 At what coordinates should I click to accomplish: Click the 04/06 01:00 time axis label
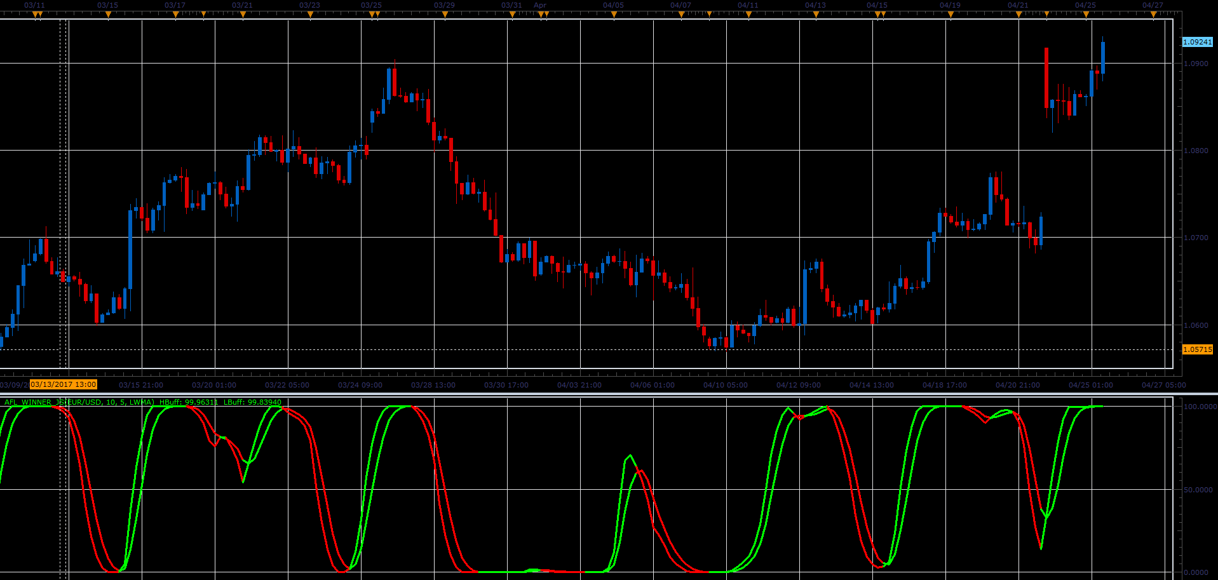(x=653, y=385)
